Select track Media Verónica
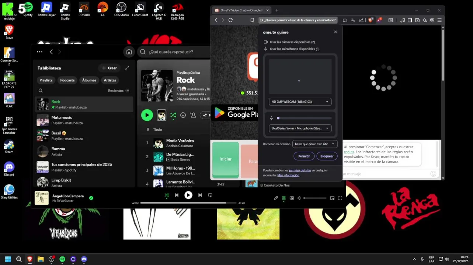Image resolution: width=473 pixels, height=265 pixels. point(180,141)
